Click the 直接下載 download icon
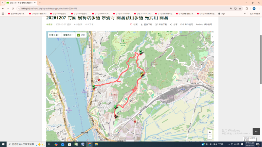The height and width of the screenshot is (147, 262). tap(142, 24)
